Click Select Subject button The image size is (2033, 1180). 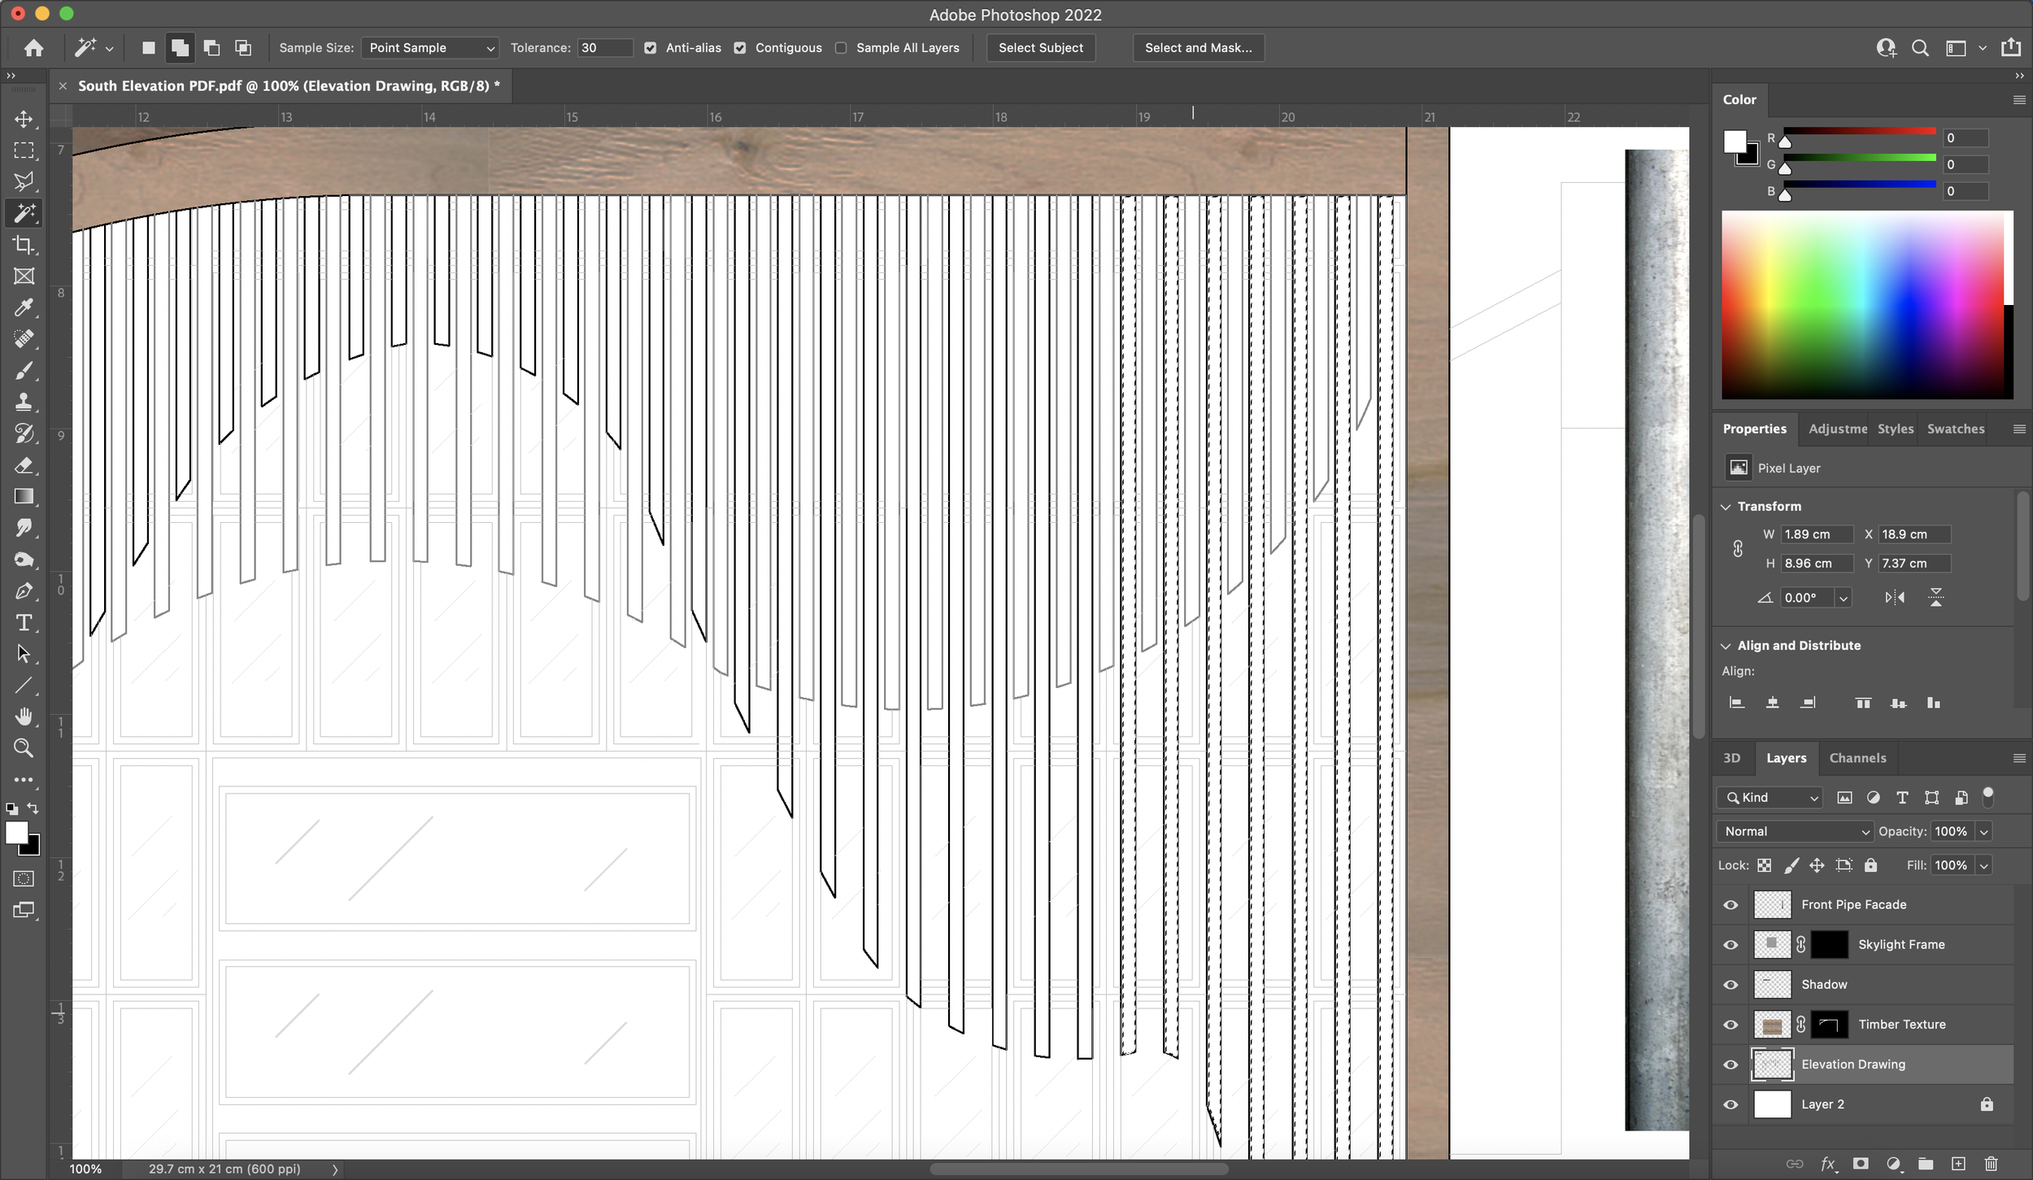pos(1040,48)
